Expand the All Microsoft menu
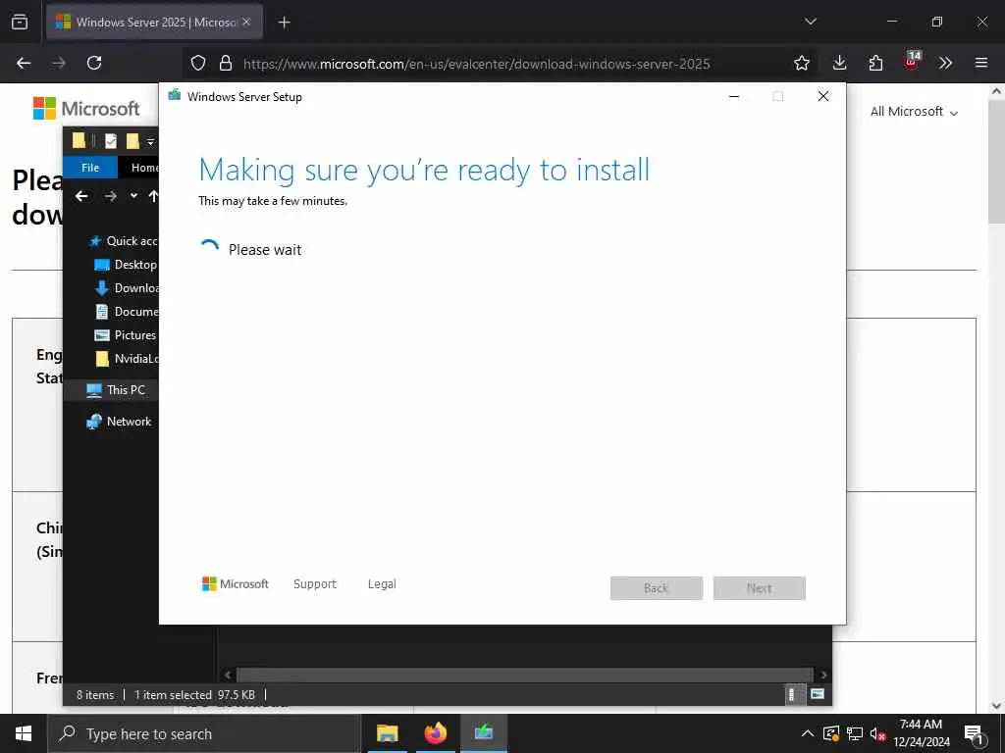 pyautogui.click(x=914, y=112)
